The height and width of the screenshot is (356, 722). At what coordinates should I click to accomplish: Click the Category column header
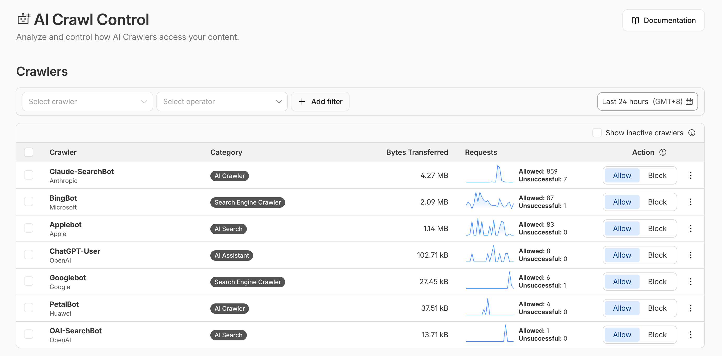tap(226, 152)
